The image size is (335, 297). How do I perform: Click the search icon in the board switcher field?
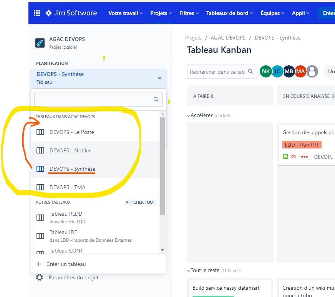click(156, 99)
